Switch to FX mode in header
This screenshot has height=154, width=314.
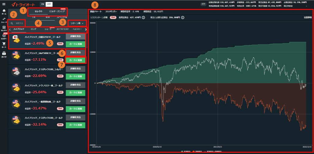click(x=42, y=4)
